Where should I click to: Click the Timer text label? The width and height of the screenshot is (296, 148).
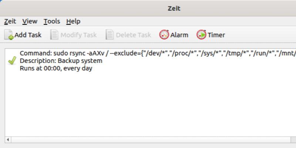(216, 35)
